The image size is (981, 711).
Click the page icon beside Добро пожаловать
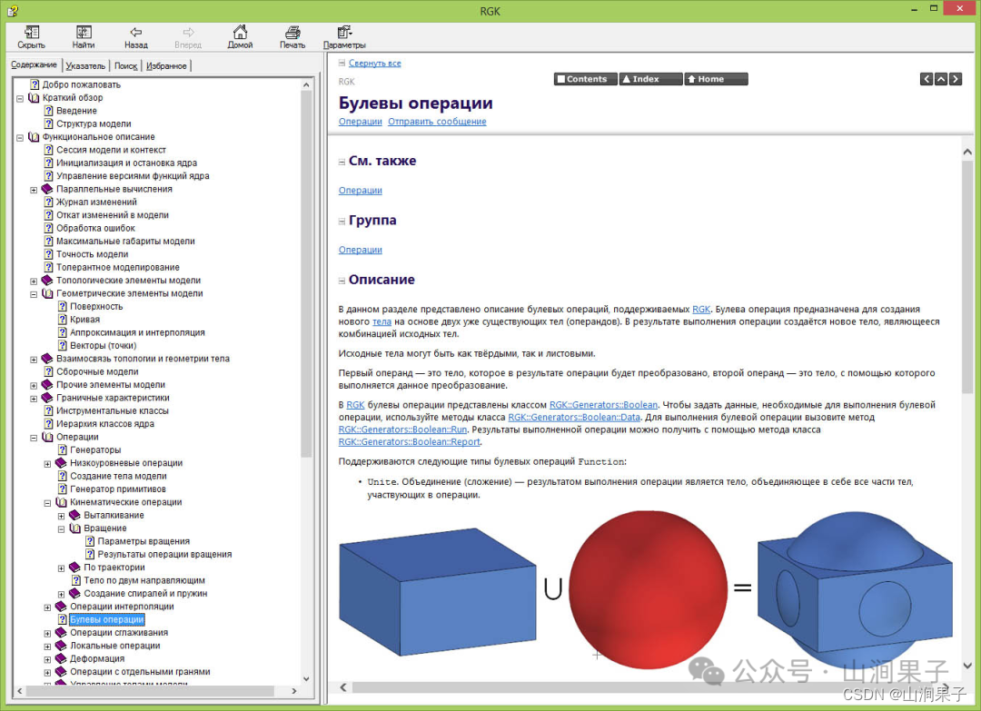[x=35, y=84]
